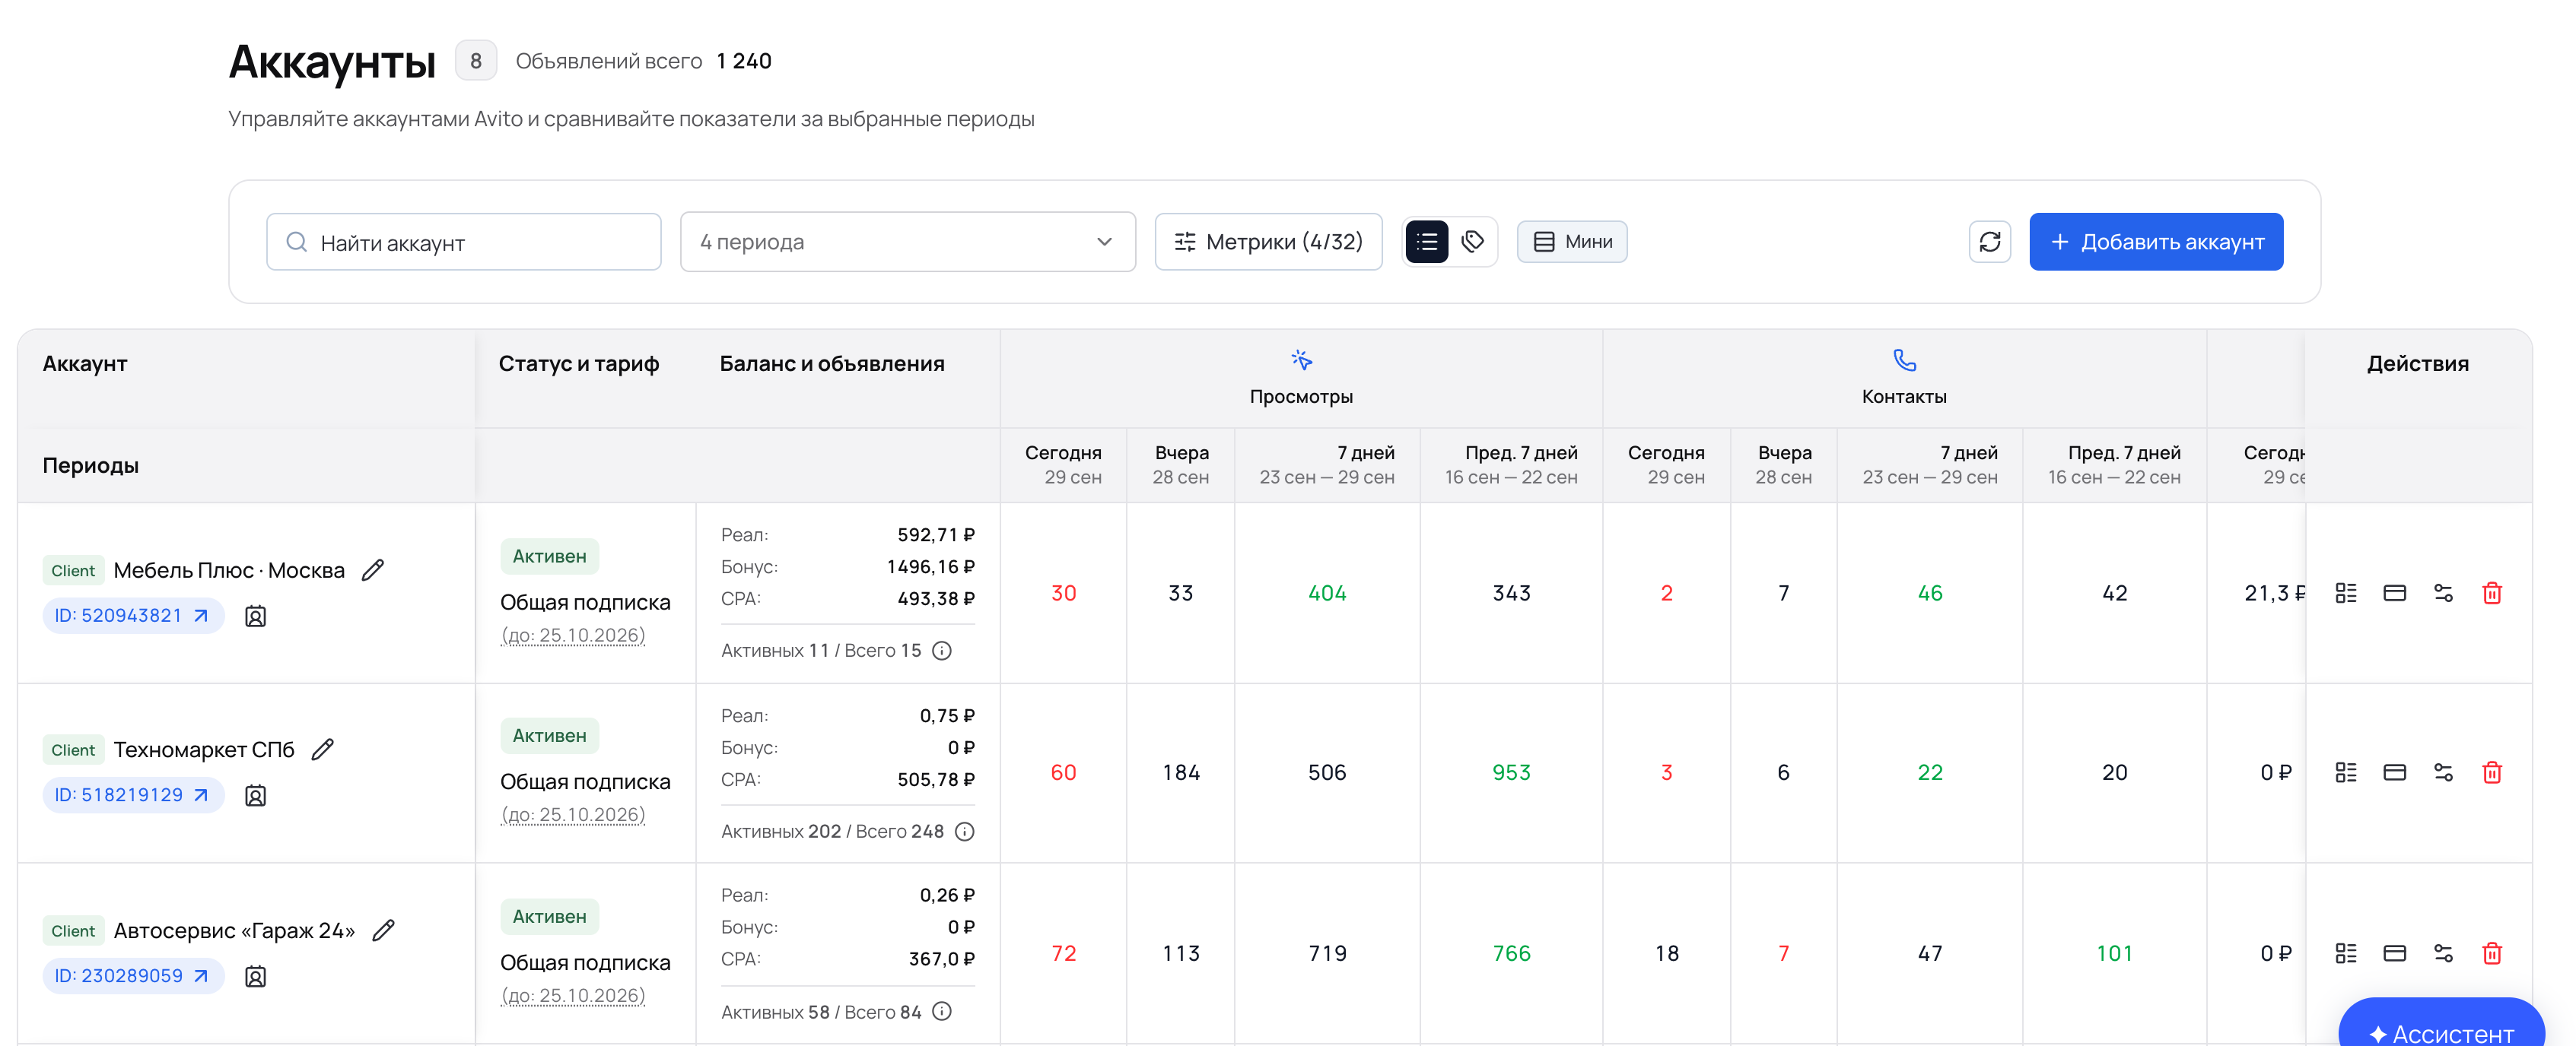Focus the Найти аккаунт search field
The width and height of the screenshot is (2576, 1046).
pos(463,242)
